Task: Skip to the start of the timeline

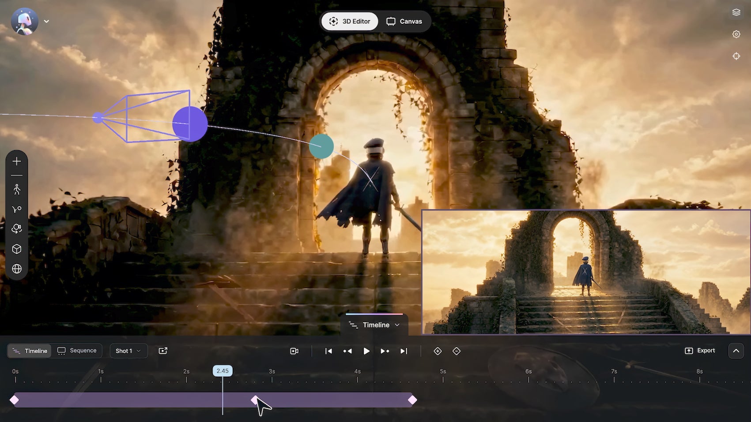Action: coord(328,351)
